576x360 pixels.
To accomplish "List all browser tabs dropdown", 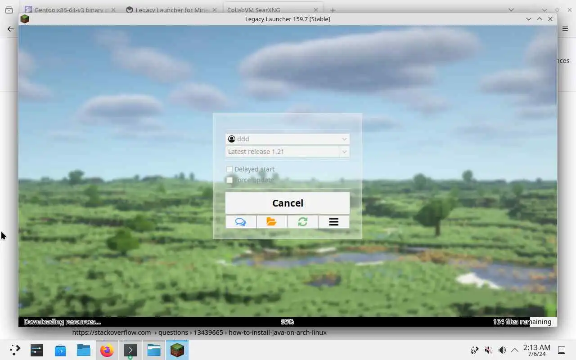I will [x=511, y=9].
